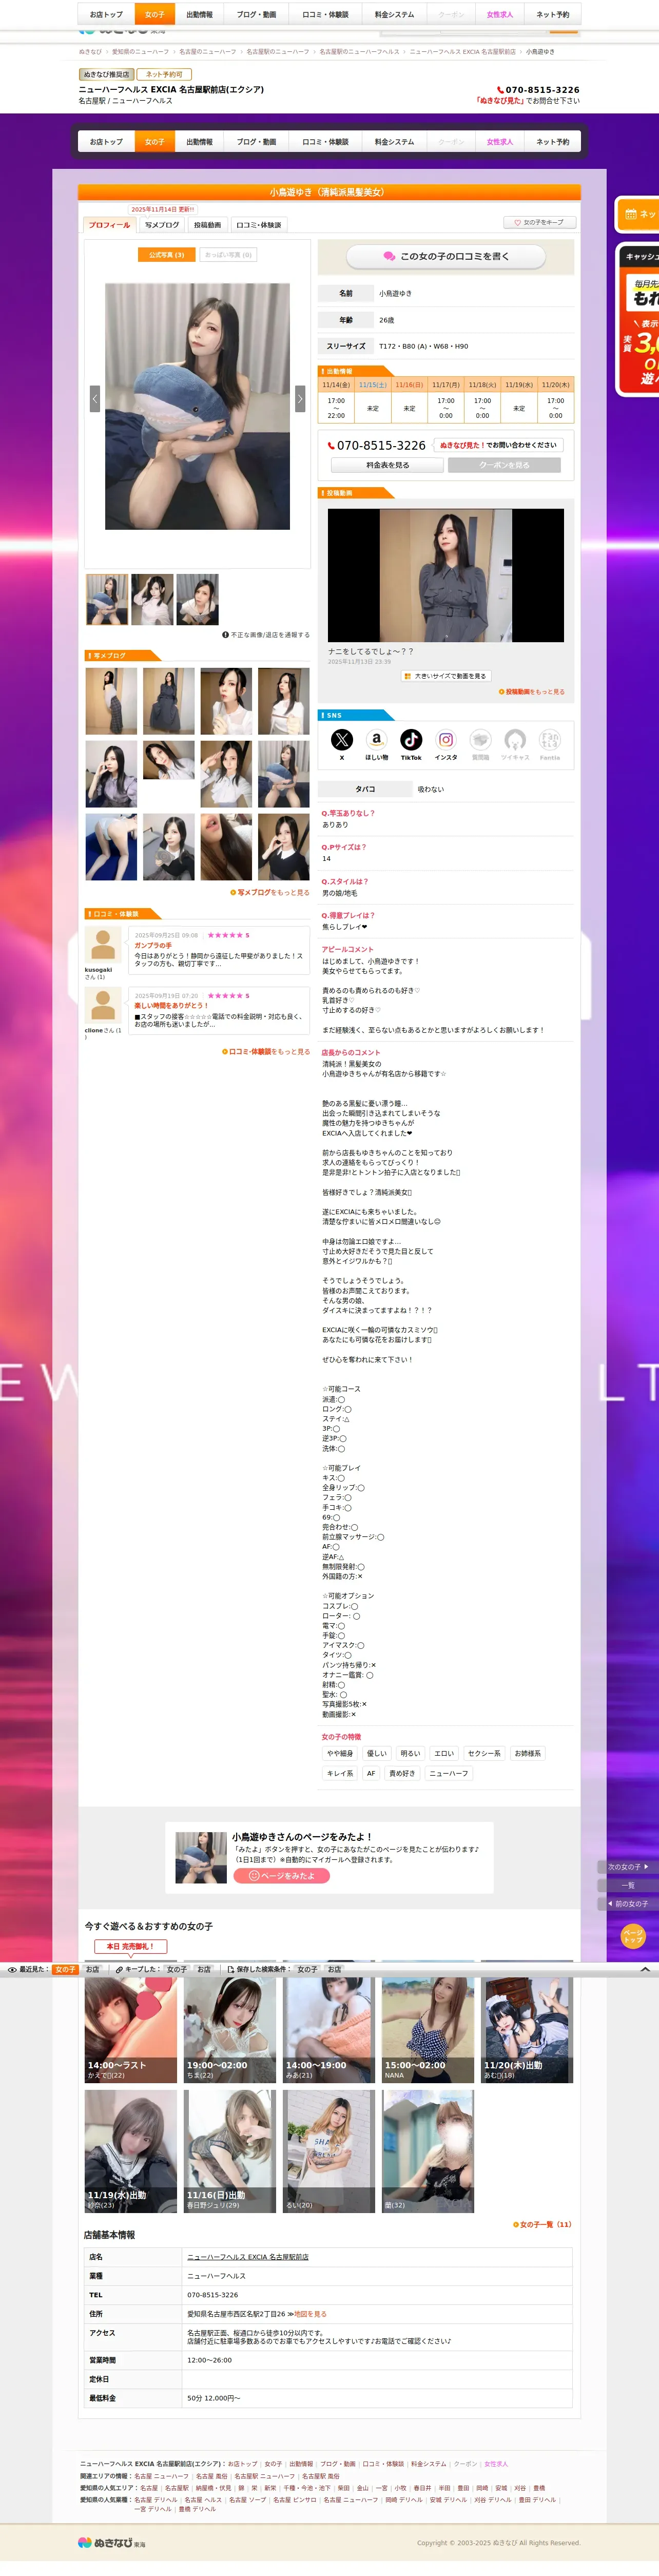
Task: Click the red phone number 070-8515-3226 in header
Action: pyautogui.click(x=538, y=90)
